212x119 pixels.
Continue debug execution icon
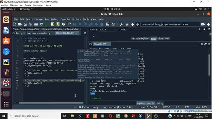[96, 24]
